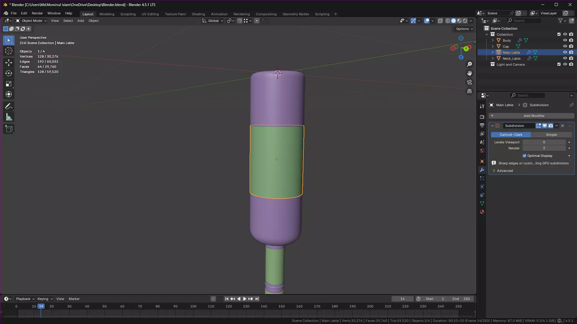Toggle camera view in viewport
Viewport: 577px width, 324px height.
[469, 82]
